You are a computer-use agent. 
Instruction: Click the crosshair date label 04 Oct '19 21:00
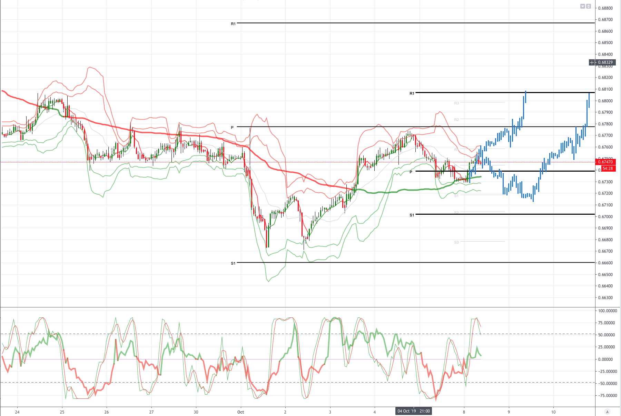tap(414, 411)
